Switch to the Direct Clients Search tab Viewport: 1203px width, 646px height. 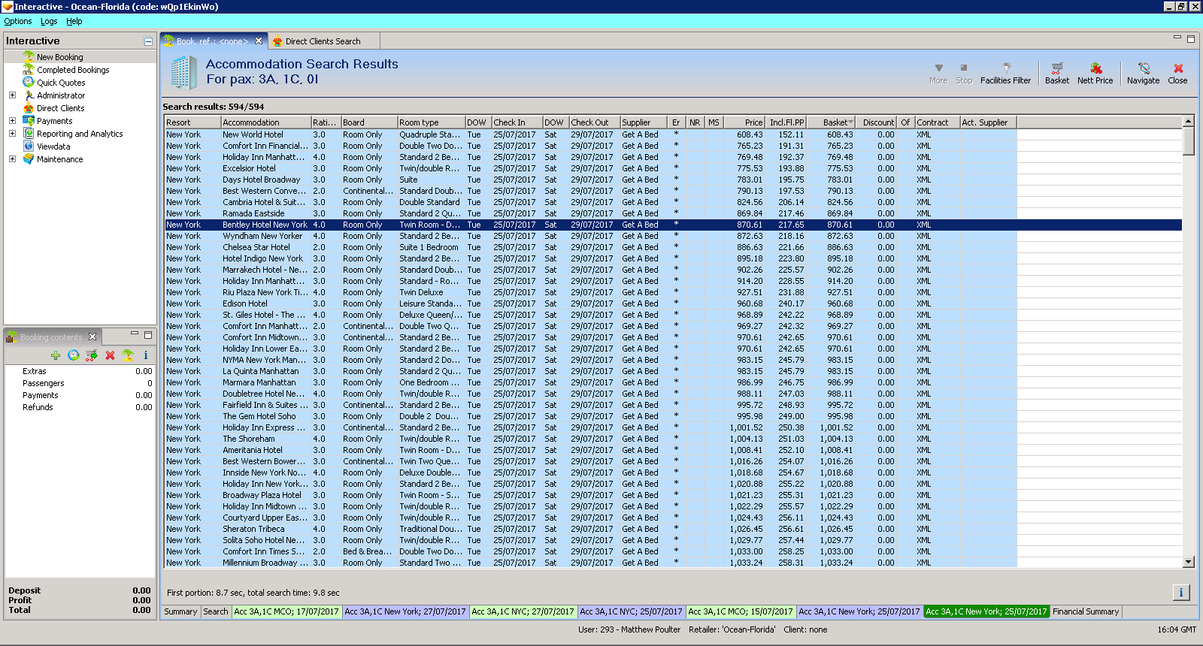click(x=323, y=41)
